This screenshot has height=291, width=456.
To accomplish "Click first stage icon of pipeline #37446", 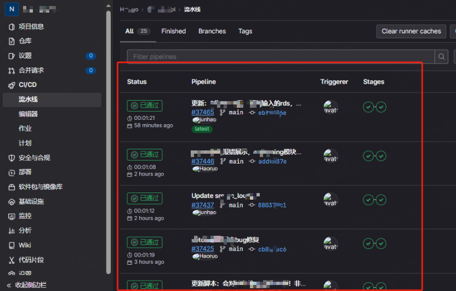I will click(368, 156).
